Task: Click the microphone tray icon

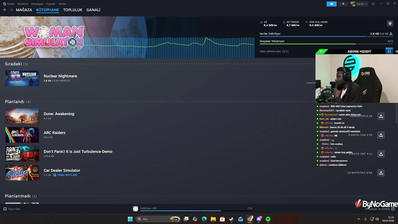Action: (x=365, y=219)
